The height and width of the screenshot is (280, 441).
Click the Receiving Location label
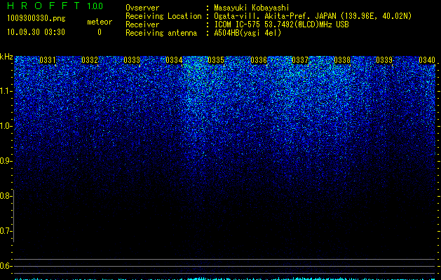tap(163, 16)
